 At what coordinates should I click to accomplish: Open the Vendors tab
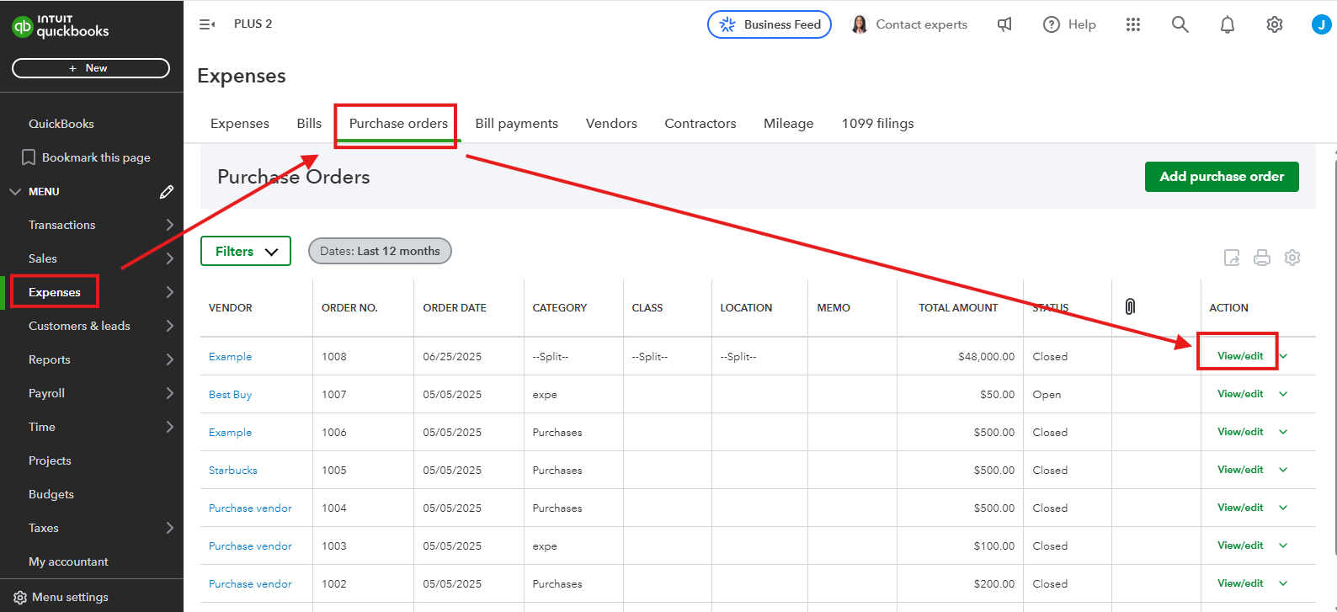coord(611,124)
